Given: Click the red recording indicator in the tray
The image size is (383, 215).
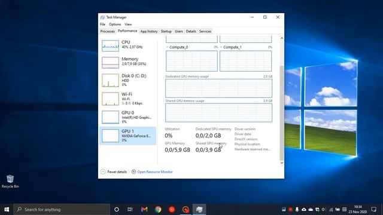Looking at the screenshot, I should coord(290,210).
